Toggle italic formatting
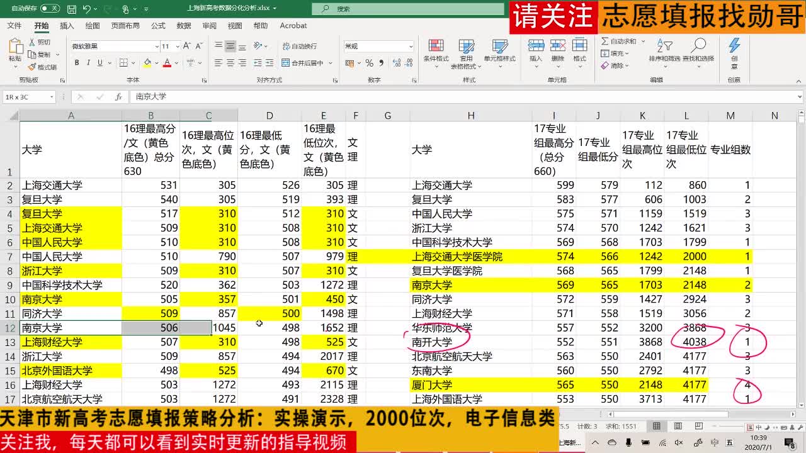This screenshot has width=806, height=453. click(88, 63)
